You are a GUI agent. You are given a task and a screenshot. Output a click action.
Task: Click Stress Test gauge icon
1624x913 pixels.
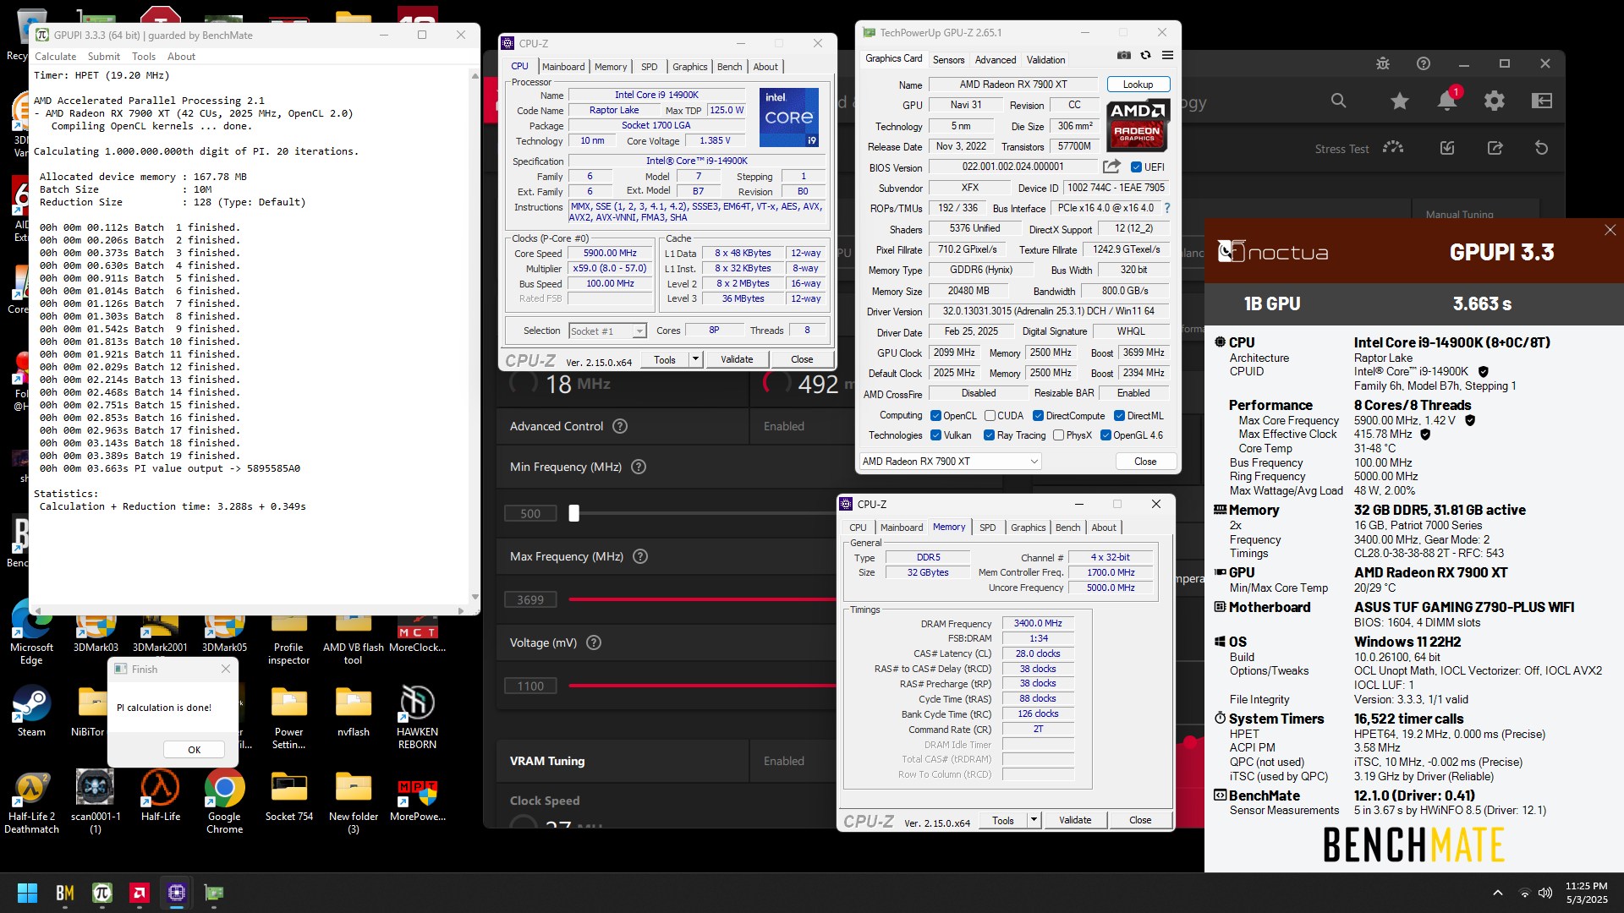1392,148
